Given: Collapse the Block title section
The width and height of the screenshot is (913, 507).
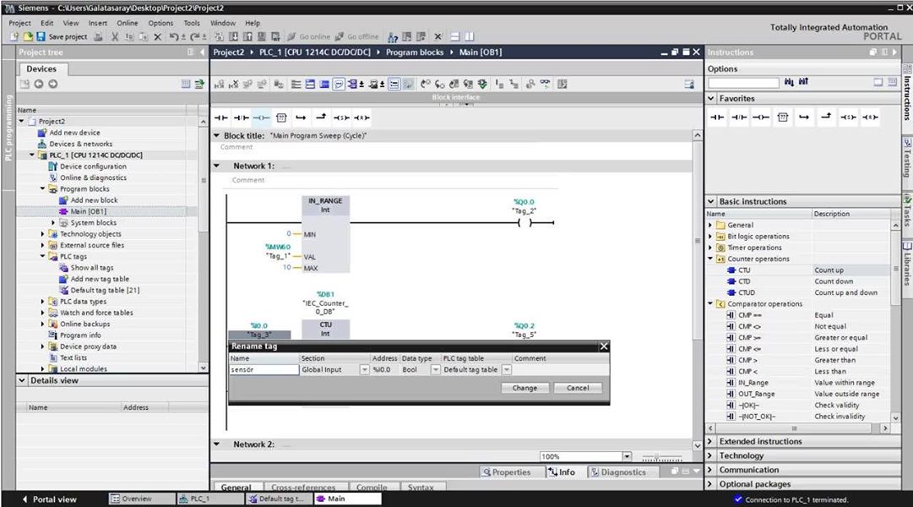Looking at the screenshot, I should tap(217, 136).
